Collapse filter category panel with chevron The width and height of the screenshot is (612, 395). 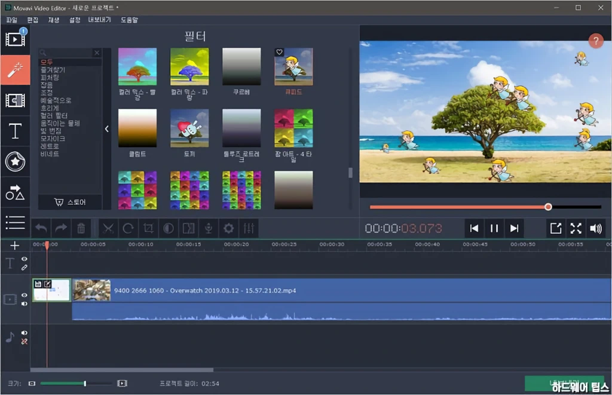(x=106, y=129)
